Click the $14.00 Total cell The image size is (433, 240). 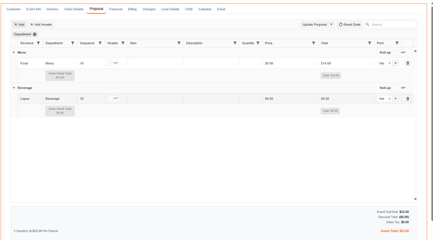click(x=346, y=63)
